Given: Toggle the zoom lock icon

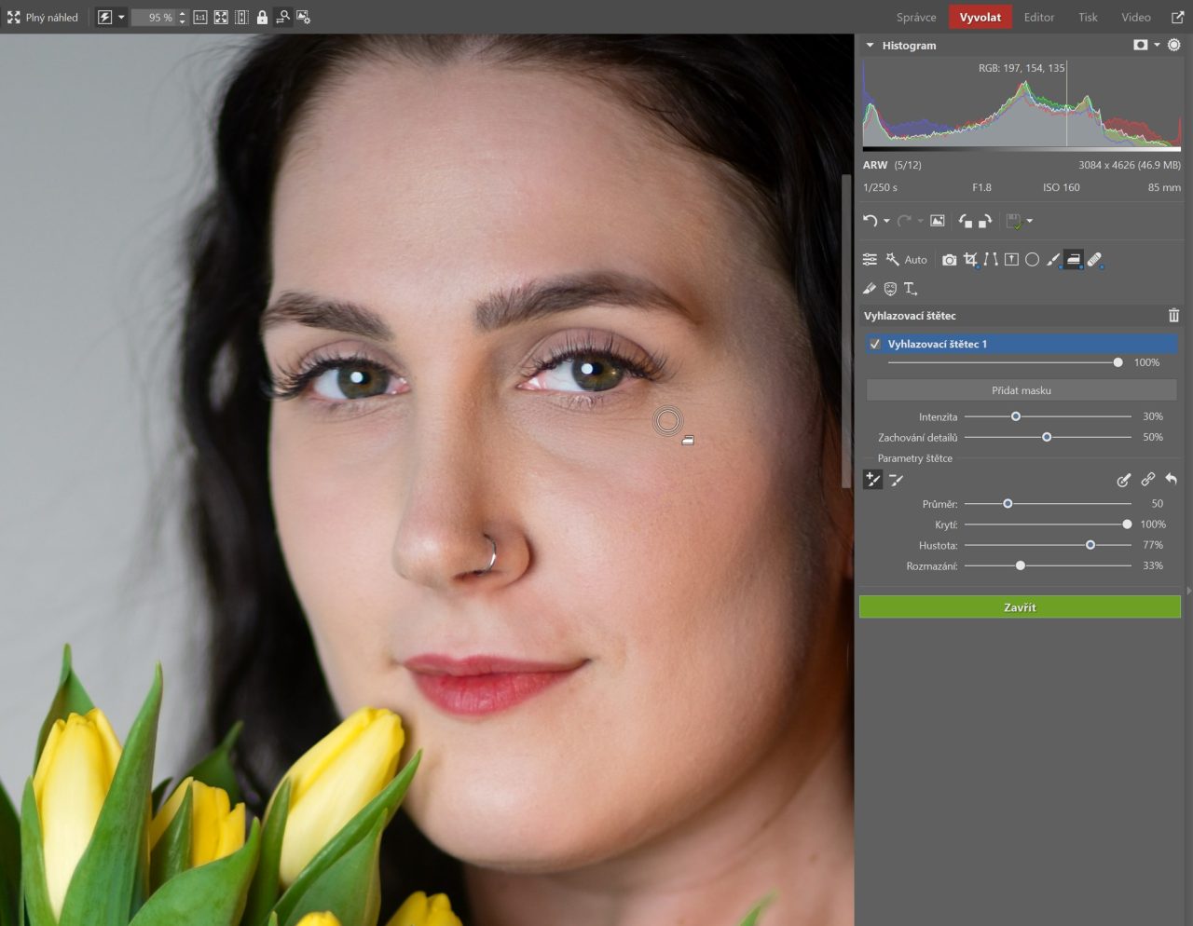Looking at the screenshot, I should [262, 18].
